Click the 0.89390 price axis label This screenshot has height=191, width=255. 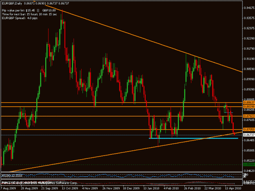coord(249,90)
